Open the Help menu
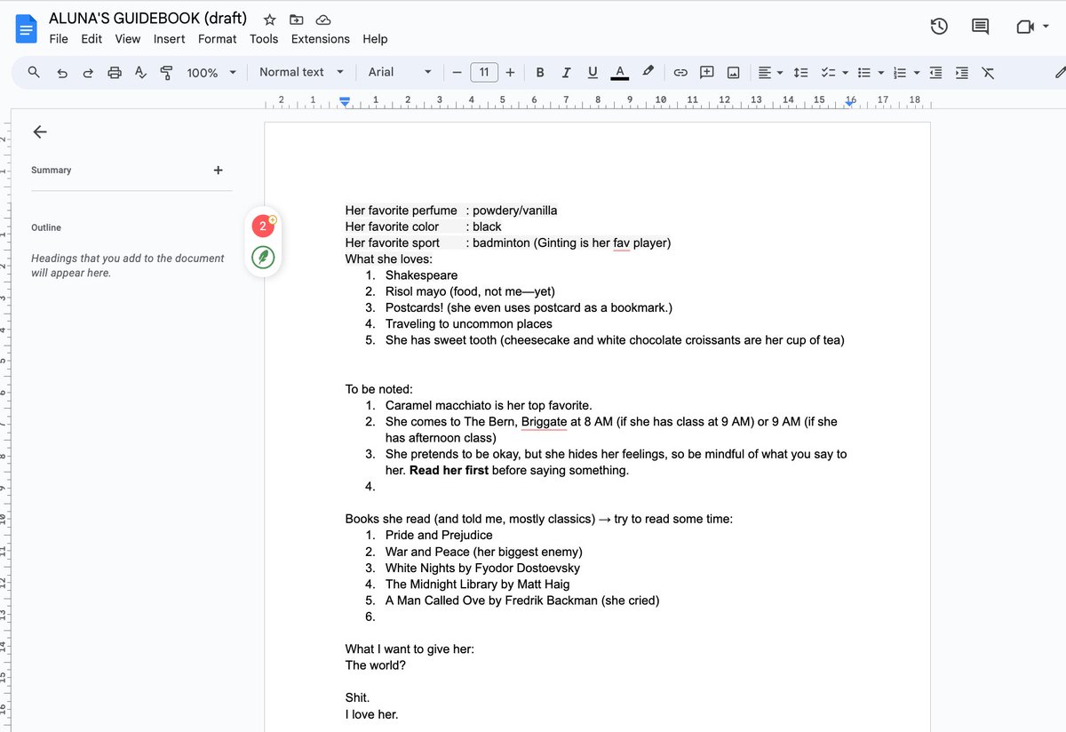Screen dimensions: 1066x732 click(x=375, y=39)
